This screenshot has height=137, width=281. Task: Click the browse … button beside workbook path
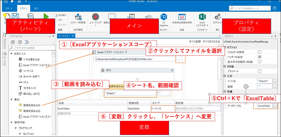[x=179, y=59]
